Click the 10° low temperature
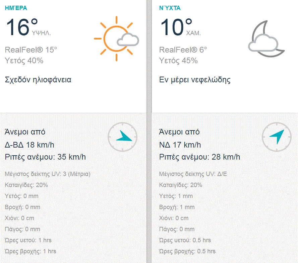The width and height of the screenshot is (298, 263). point(176,27)
